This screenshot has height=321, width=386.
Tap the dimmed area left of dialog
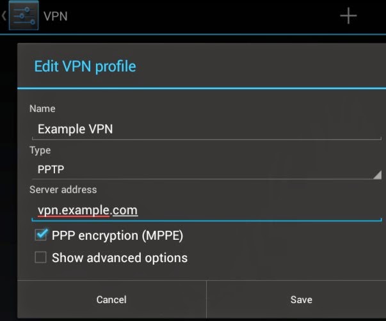tap(8, 172)
